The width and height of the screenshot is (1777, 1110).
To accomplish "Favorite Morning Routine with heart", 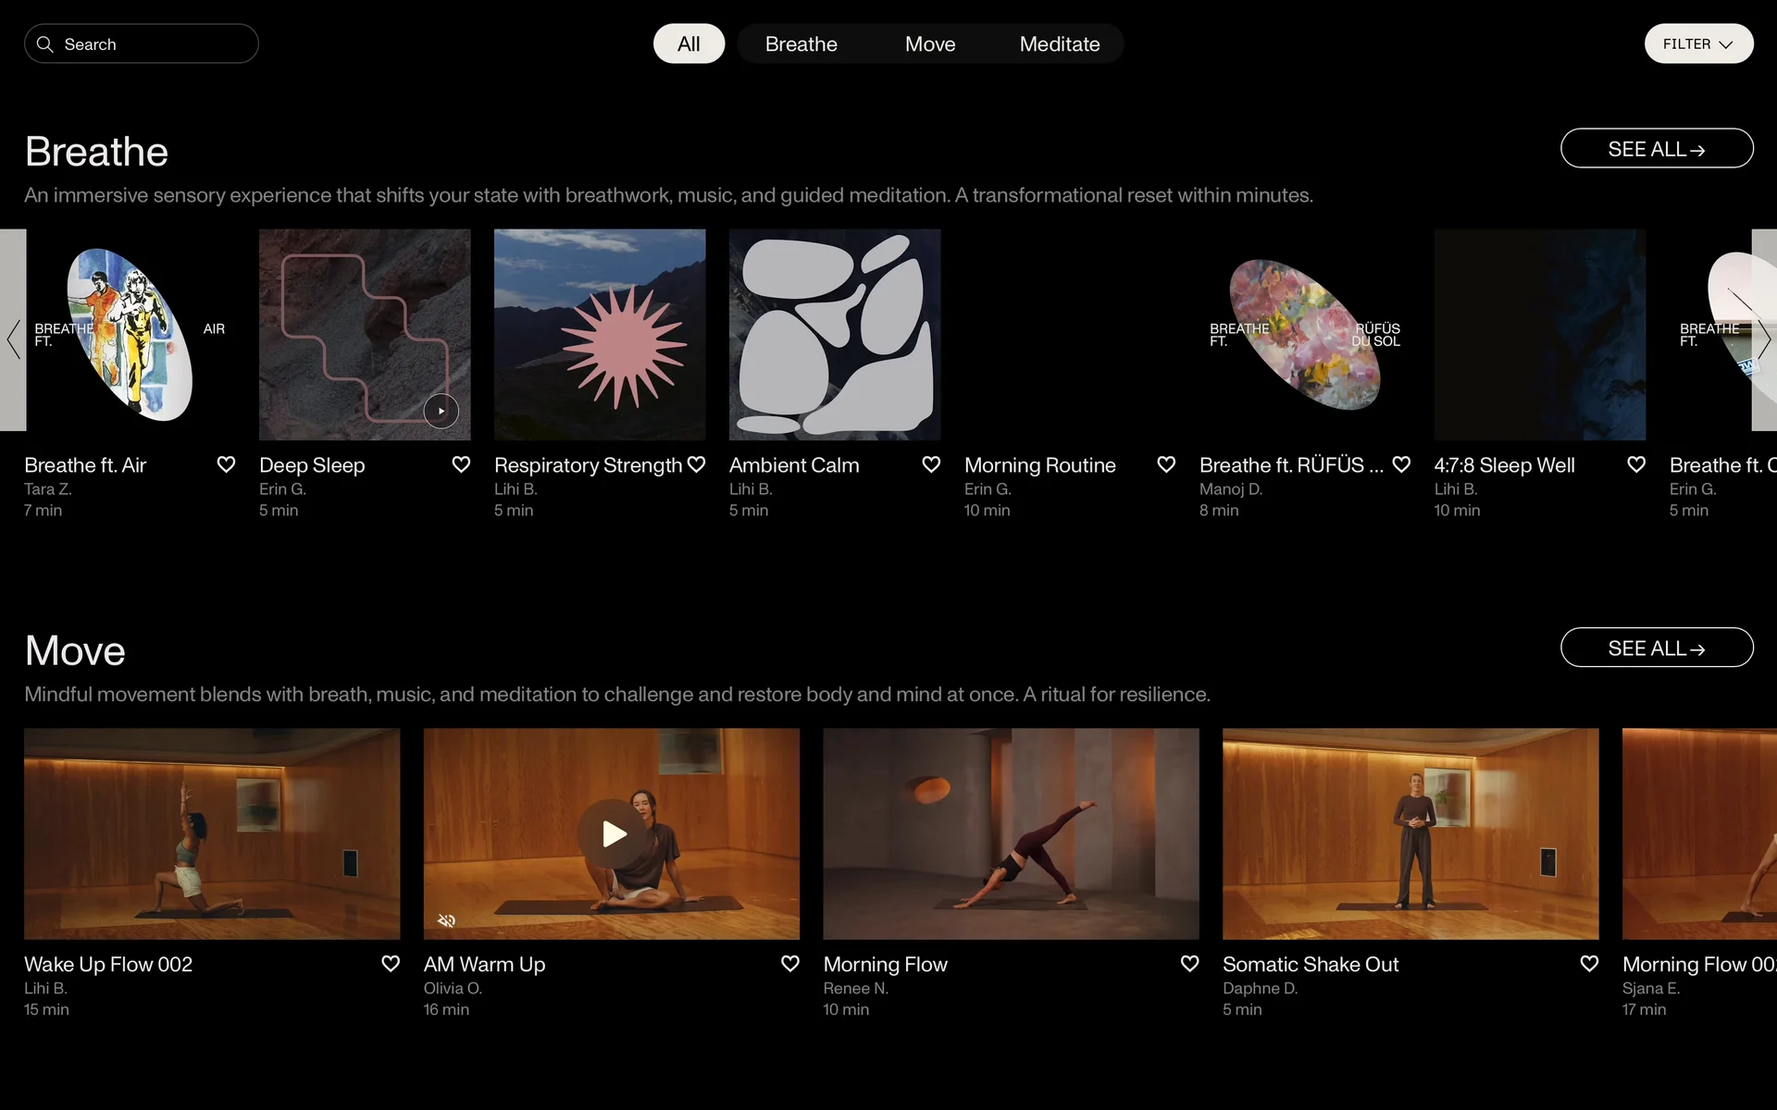I will 1166,464.
